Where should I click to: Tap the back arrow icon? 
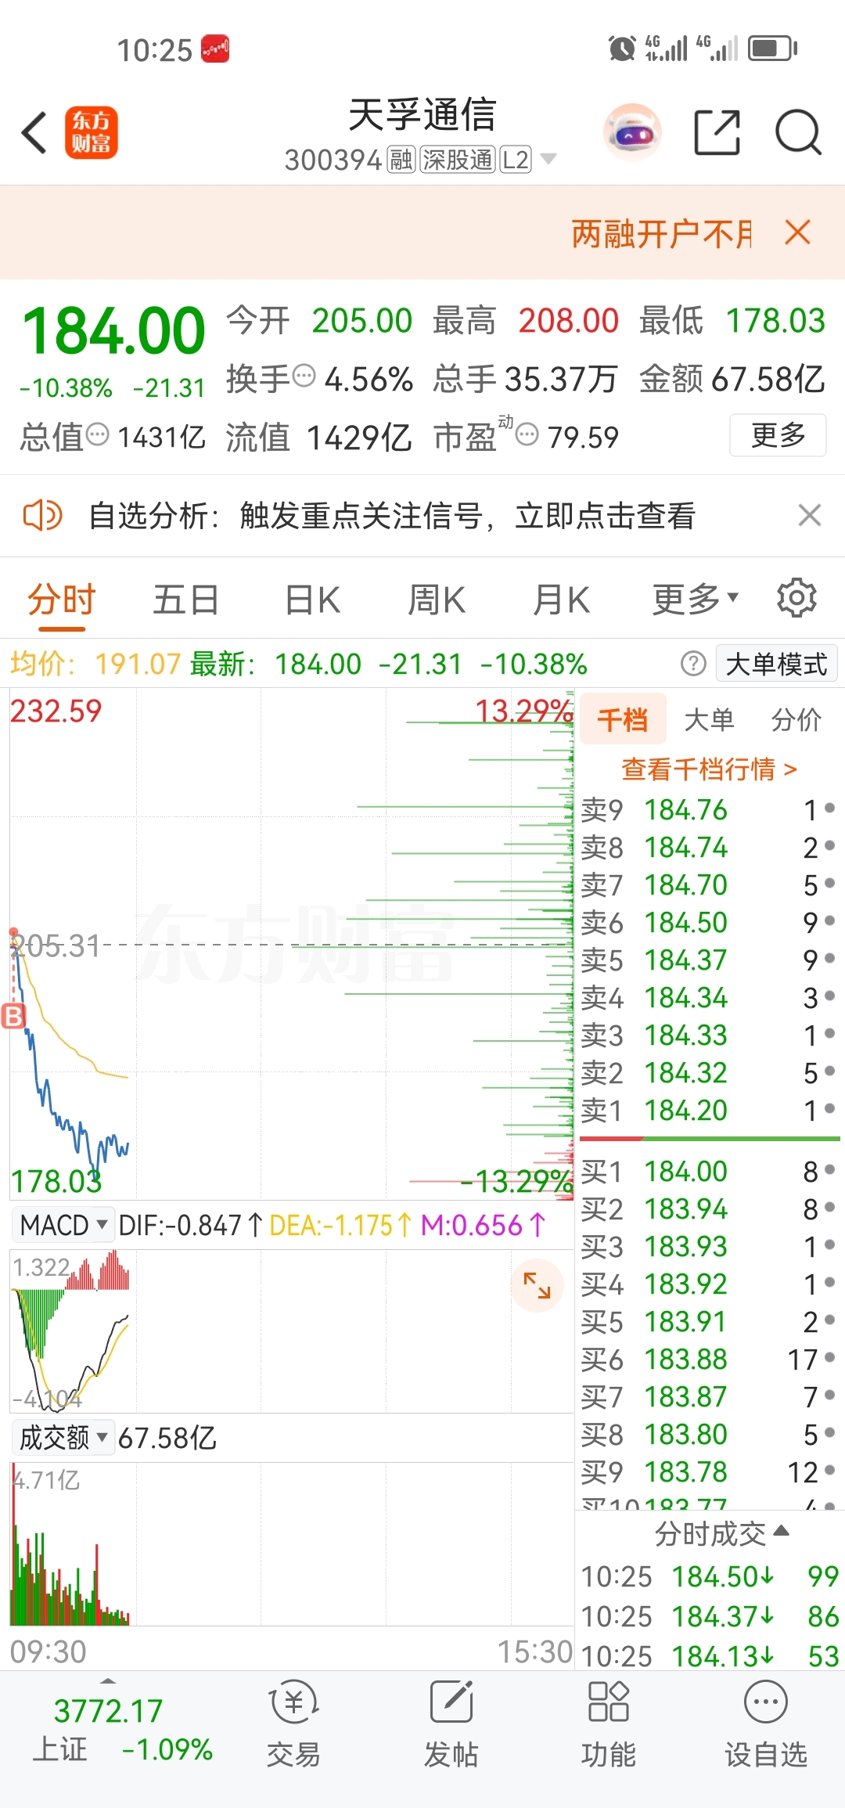coord(34,132)
